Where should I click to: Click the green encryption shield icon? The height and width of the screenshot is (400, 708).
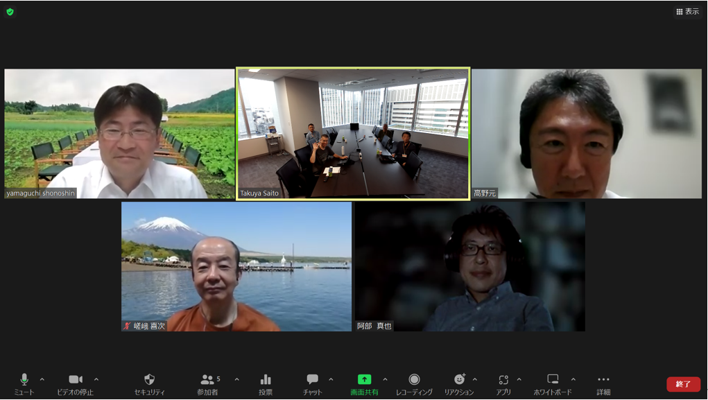coord(10,12)
